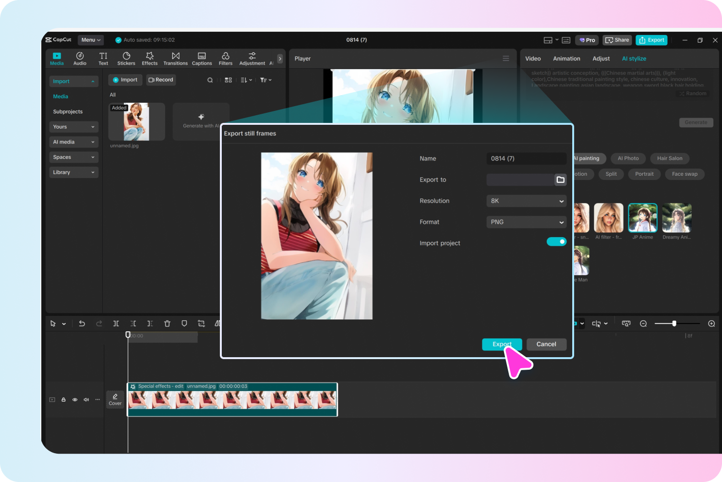722x482 pixels.
Task: Select the Media tab in top toolbar
Action: coord(57,59)
